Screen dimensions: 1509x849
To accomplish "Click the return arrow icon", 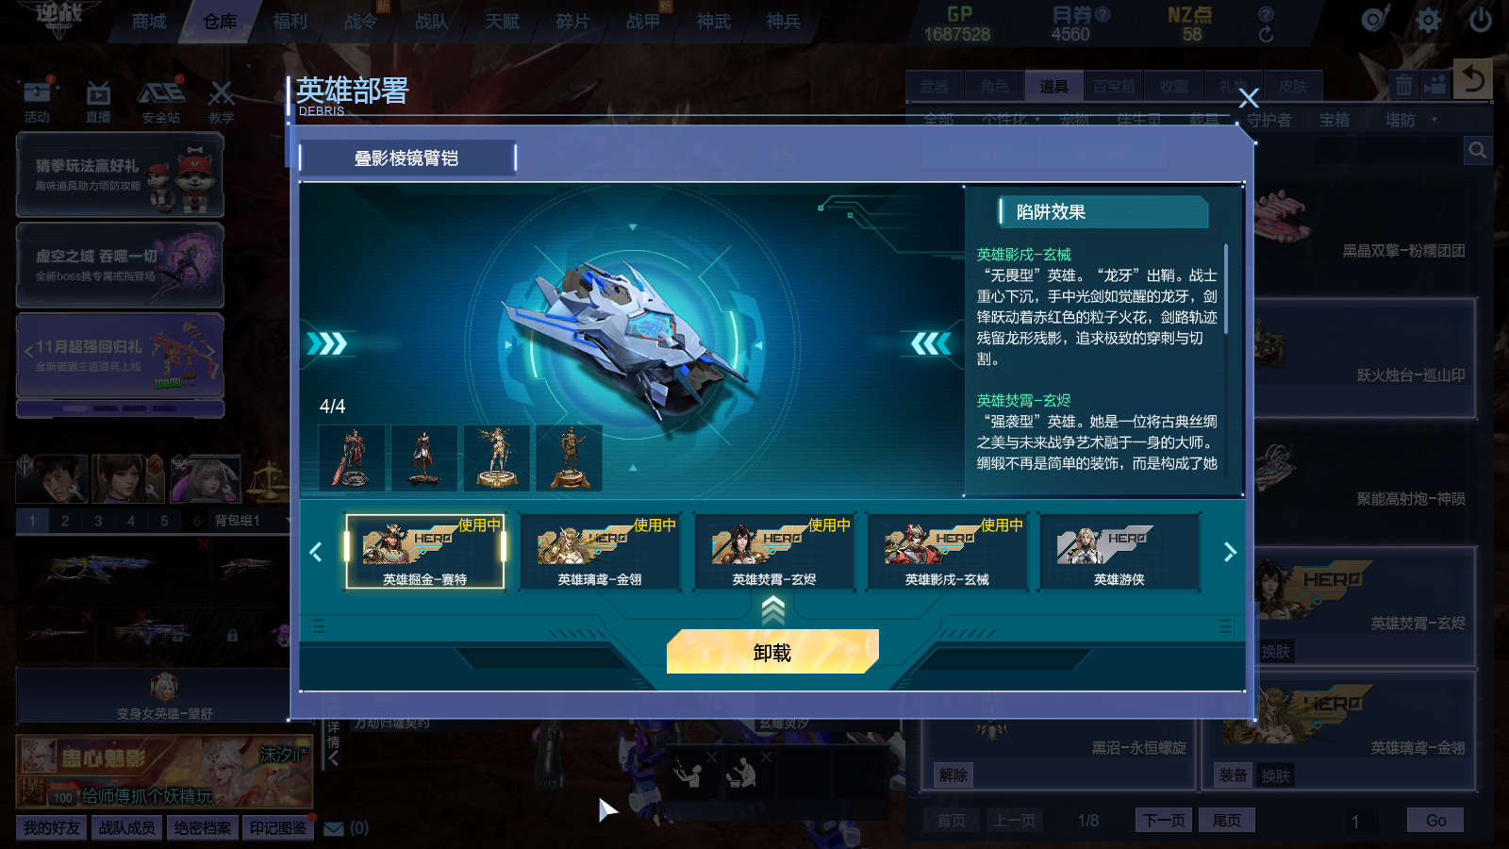I will pos(1473,79).
